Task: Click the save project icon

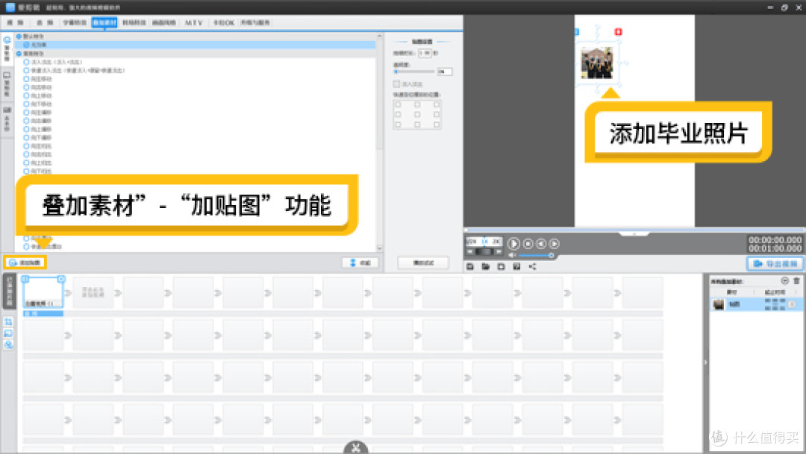Action: click(x=470, y=266)
